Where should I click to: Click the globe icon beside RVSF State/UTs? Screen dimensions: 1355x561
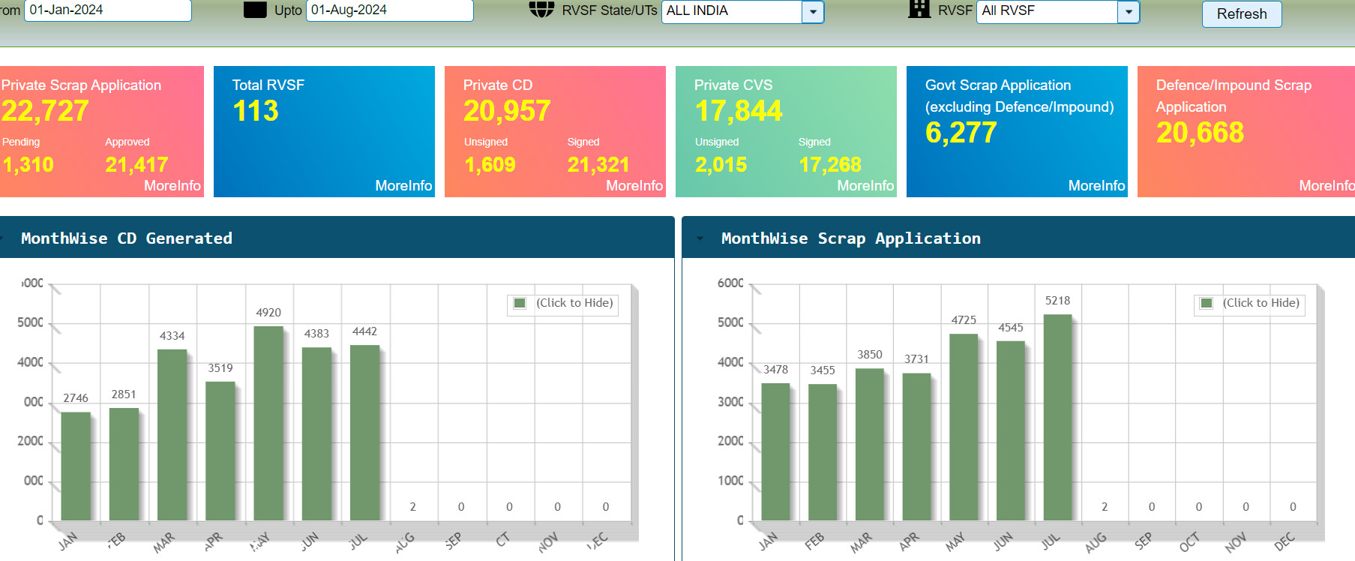(541, 10)
